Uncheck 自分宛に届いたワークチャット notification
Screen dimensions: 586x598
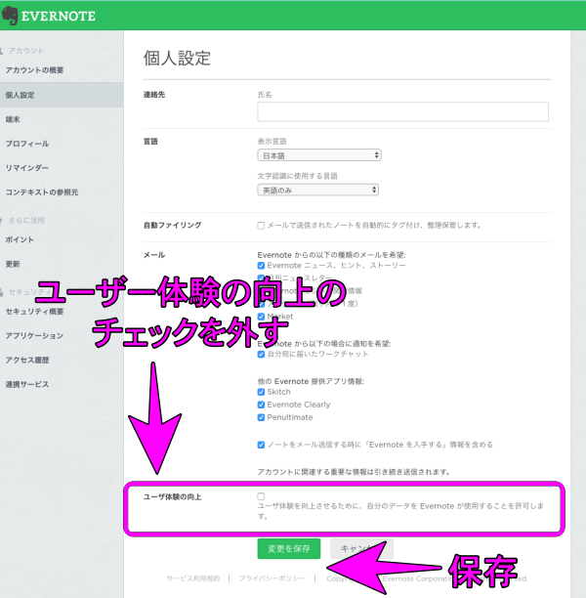[261, 355]
